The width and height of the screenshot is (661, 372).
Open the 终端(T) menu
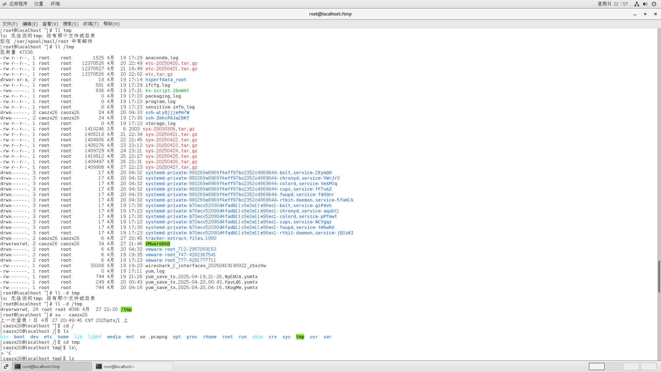click(x=91, y=24)
